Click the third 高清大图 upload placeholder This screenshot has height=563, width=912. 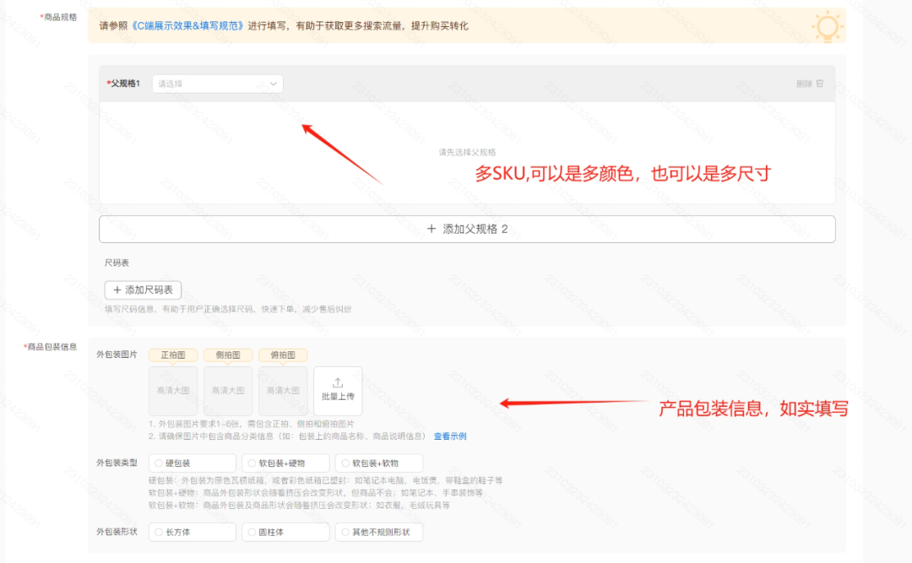(x=282, y=390)
